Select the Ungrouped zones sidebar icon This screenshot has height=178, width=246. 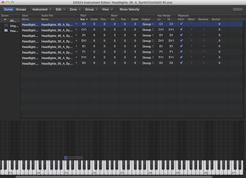pyautogui.click(x=6, y=25)
